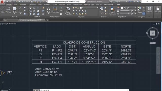Expand the Annotation panel

click(x=55, y=17)
